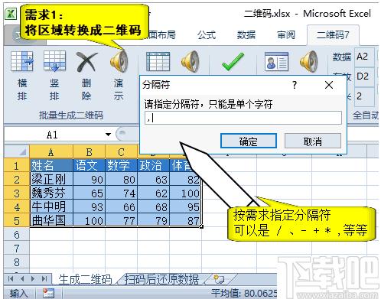Click the table grid icon in ribbon
This screenshot has width=381, height=299.
coord(158,61)
